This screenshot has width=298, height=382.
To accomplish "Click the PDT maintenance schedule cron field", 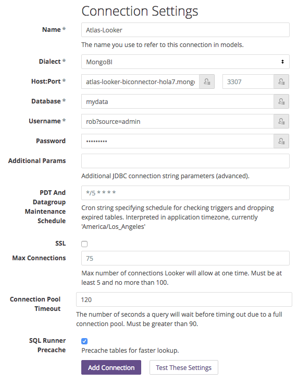I will tap(185, 193).
